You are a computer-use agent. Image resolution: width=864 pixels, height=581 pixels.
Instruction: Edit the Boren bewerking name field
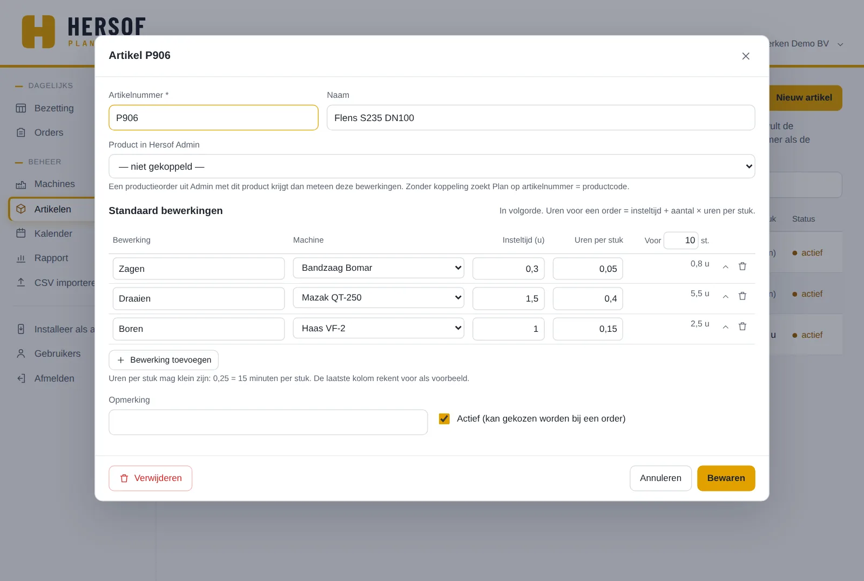coord(199,329)
